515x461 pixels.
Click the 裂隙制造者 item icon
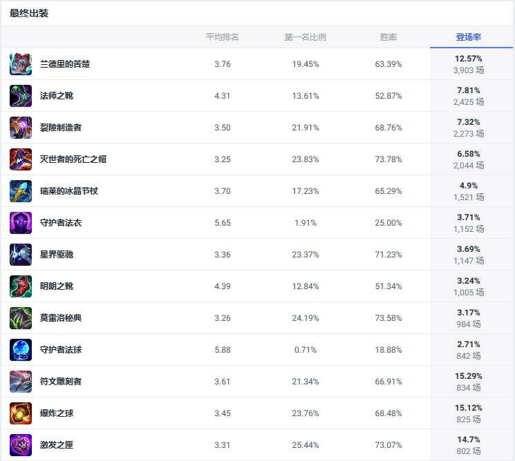tap(21, 128)
